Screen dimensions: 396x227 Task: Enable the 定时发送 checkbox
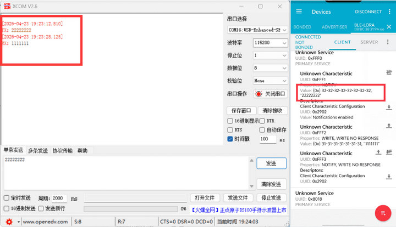tap(7, 198)
